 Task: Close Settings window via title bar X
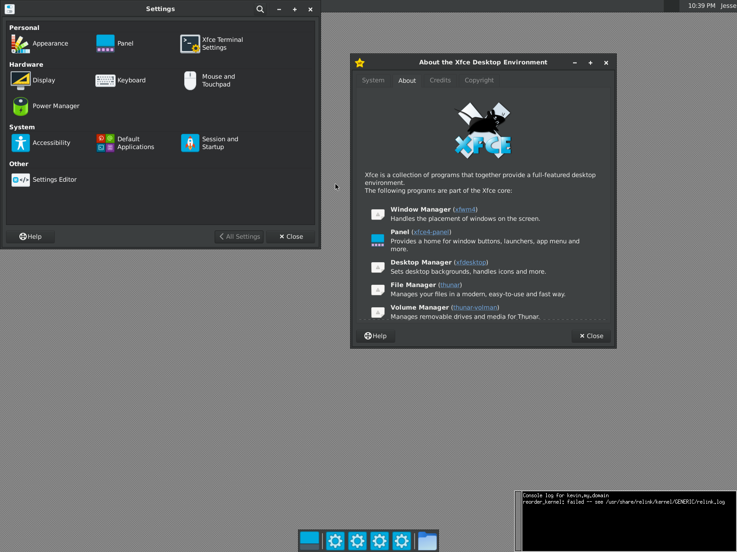(x=310, y=9)
